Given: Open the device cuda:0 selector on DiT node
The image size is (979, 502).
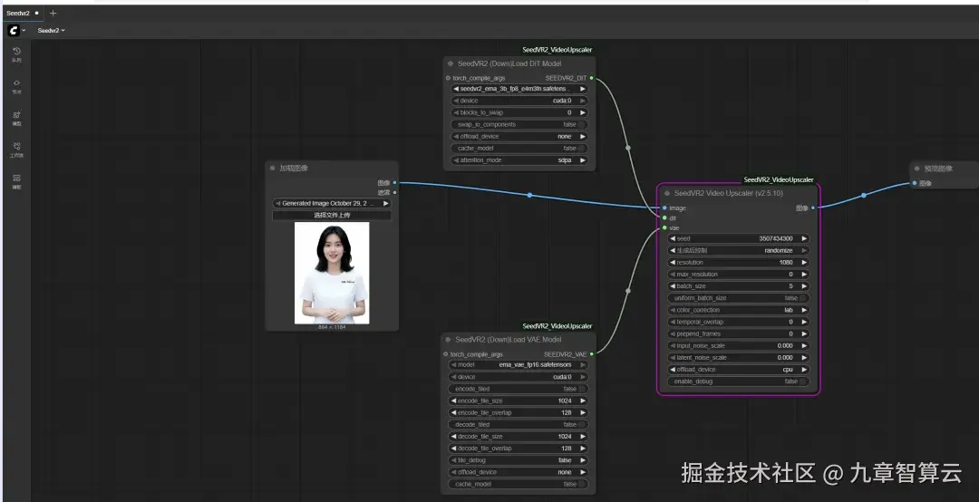Looking at the screenshot, I should pos(519,101).
